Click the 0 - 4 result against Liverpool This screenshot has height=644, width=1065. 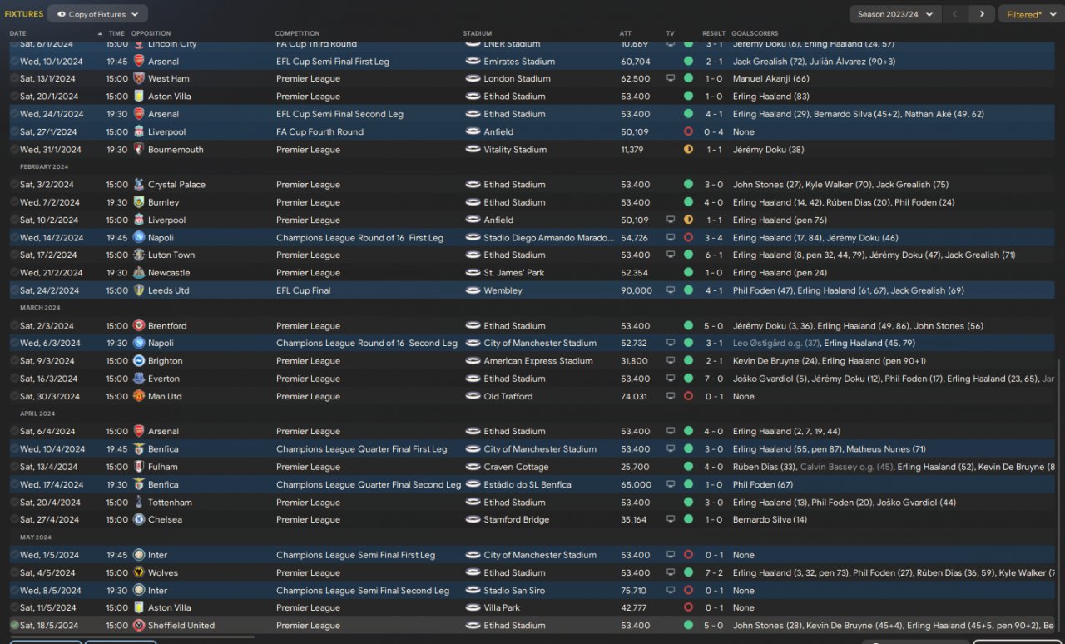714,131
